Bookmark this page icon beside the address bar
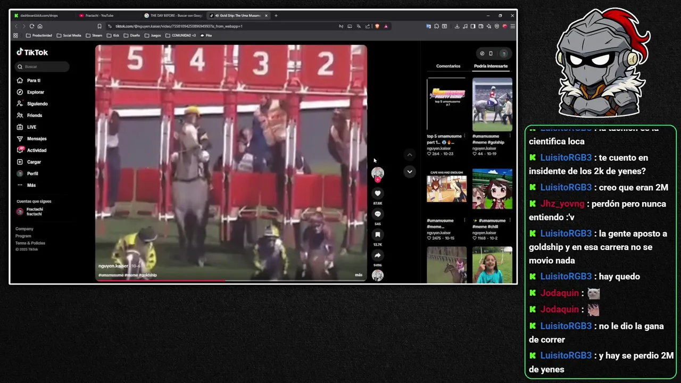The image size is (681, 383). [99, 26]
